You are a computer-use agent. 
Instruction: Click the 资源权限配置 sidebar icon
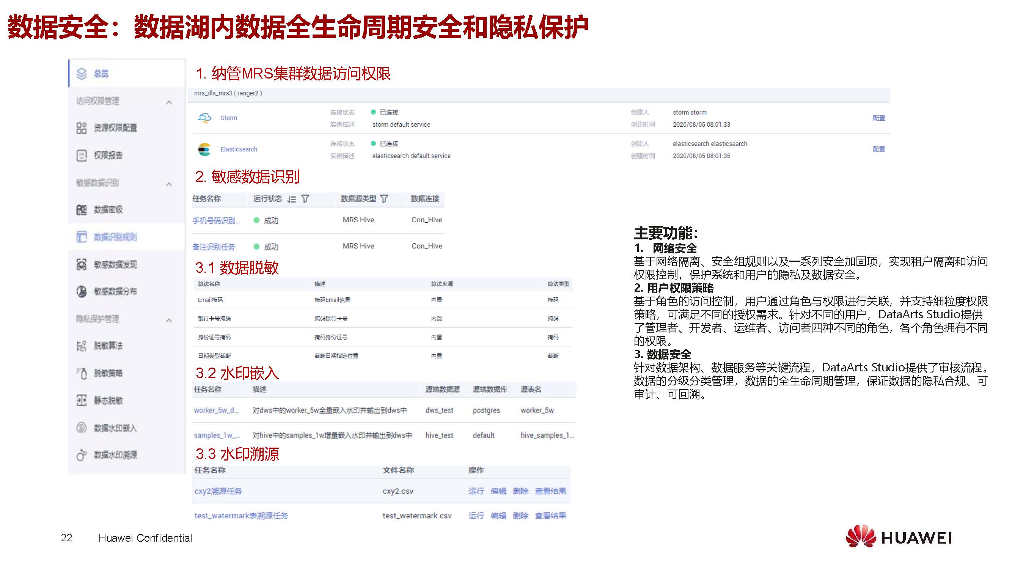pyautogui.click(x=81, y=128)
